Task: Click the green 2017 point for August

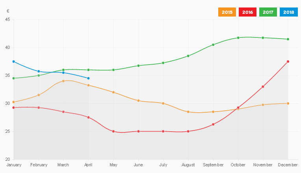Action: [188, 56]
